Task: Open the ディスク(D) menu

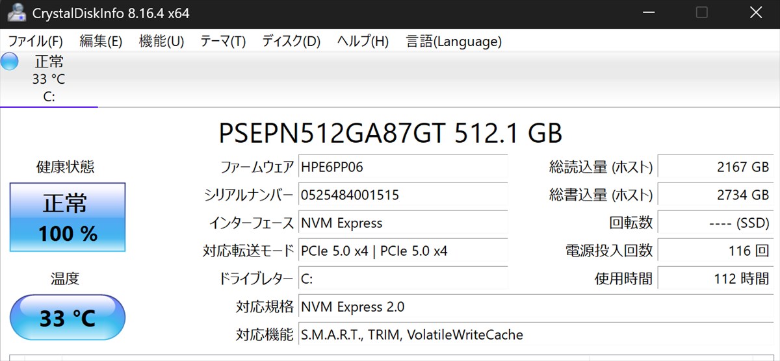Action: coord(291,41)
